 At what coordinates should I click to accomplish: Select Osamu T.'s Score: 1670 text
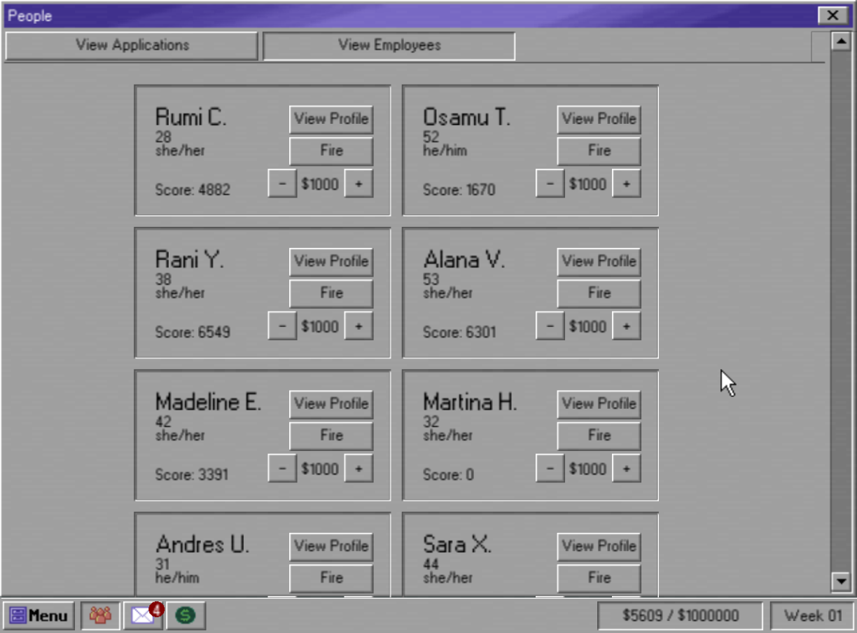(459, 190)
